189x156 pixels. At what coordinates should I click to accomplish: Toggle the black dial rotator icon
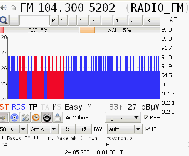pos(47,117)
